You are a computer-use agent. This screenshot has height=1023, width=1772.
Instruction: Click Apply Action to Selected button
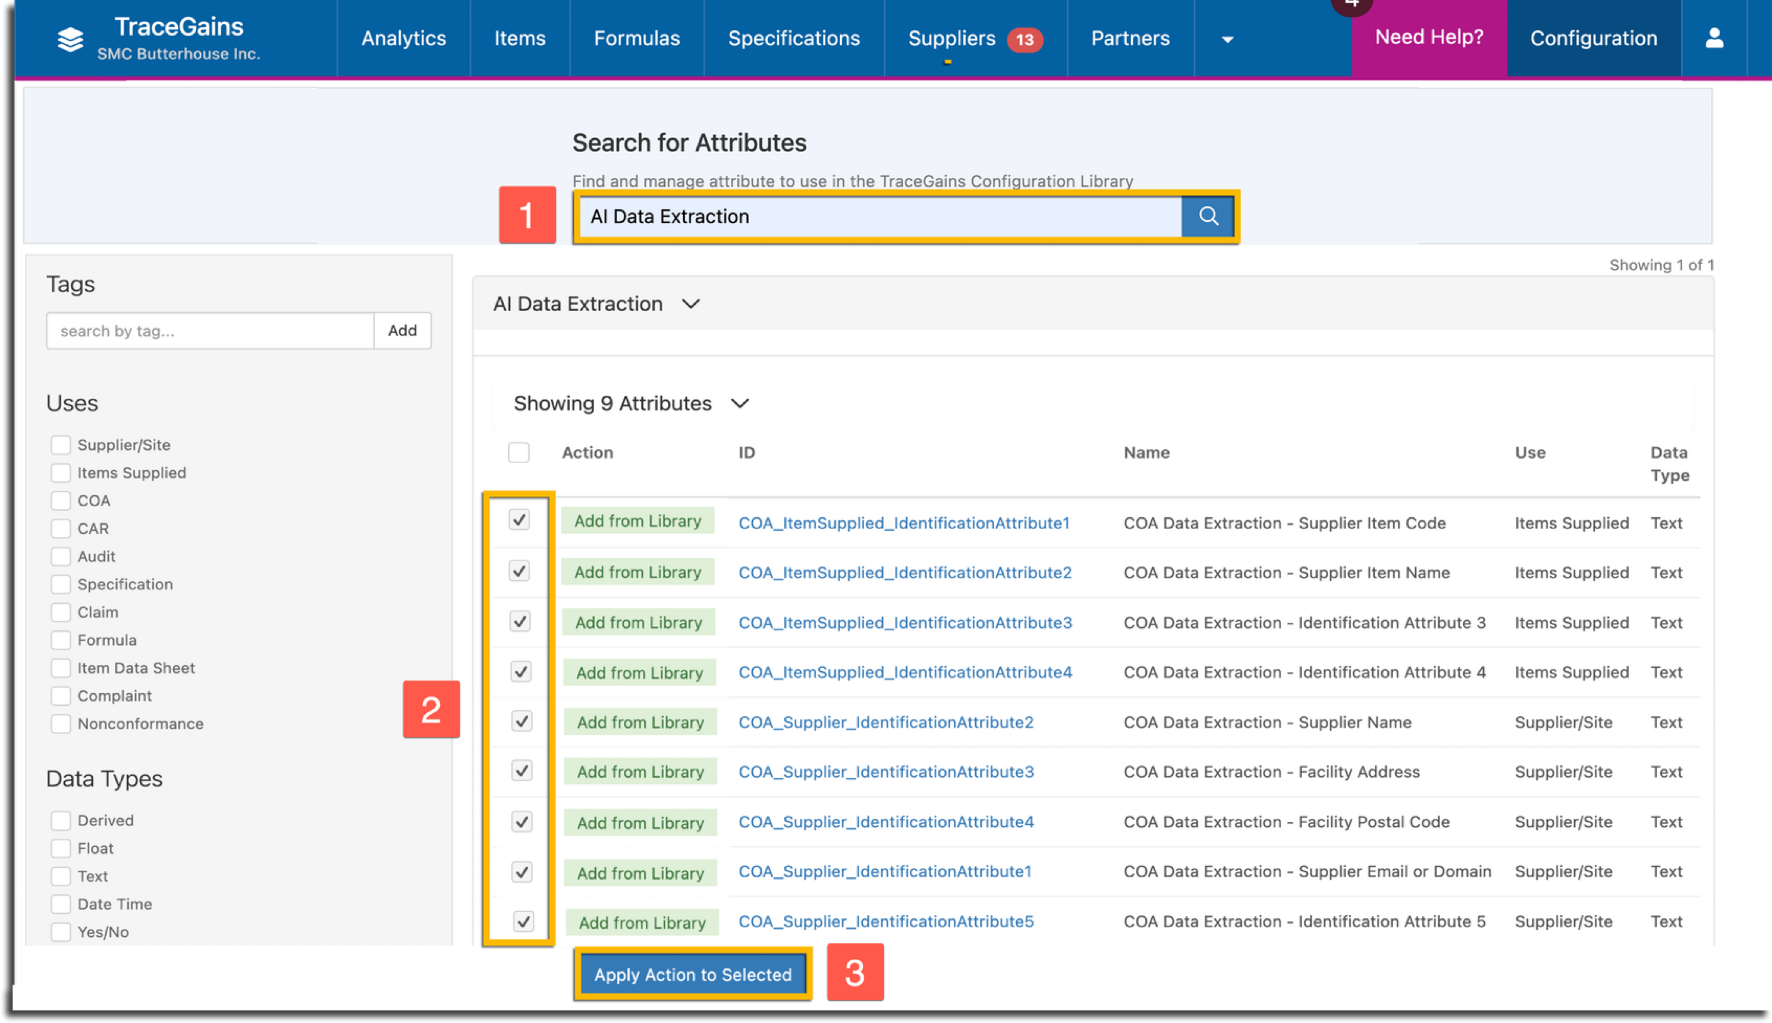point(693,975)
